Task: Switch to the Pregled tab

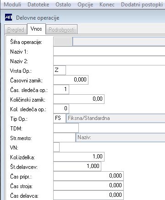Action: coord(16,30)
